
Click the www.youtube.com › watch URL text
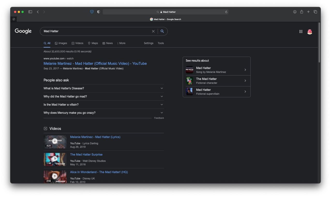pos(58,59)
